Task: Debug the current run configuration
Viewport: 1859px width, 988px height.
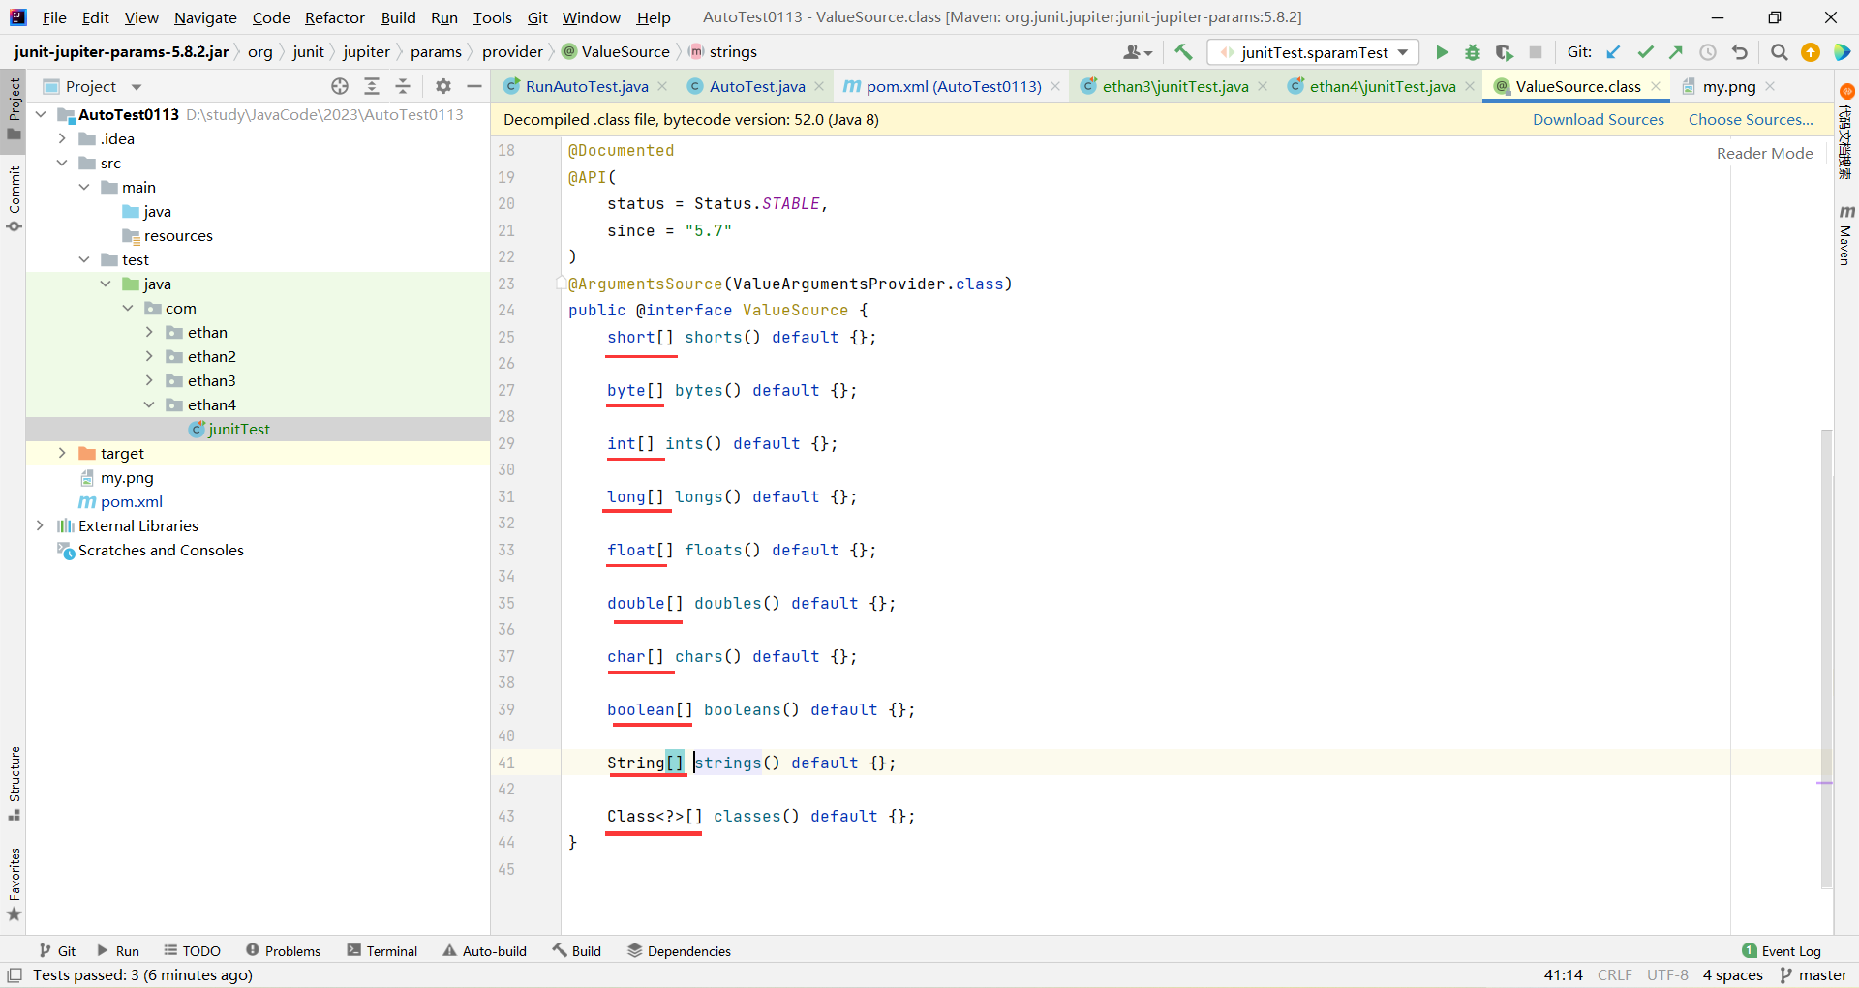Action: point(1473,52)
